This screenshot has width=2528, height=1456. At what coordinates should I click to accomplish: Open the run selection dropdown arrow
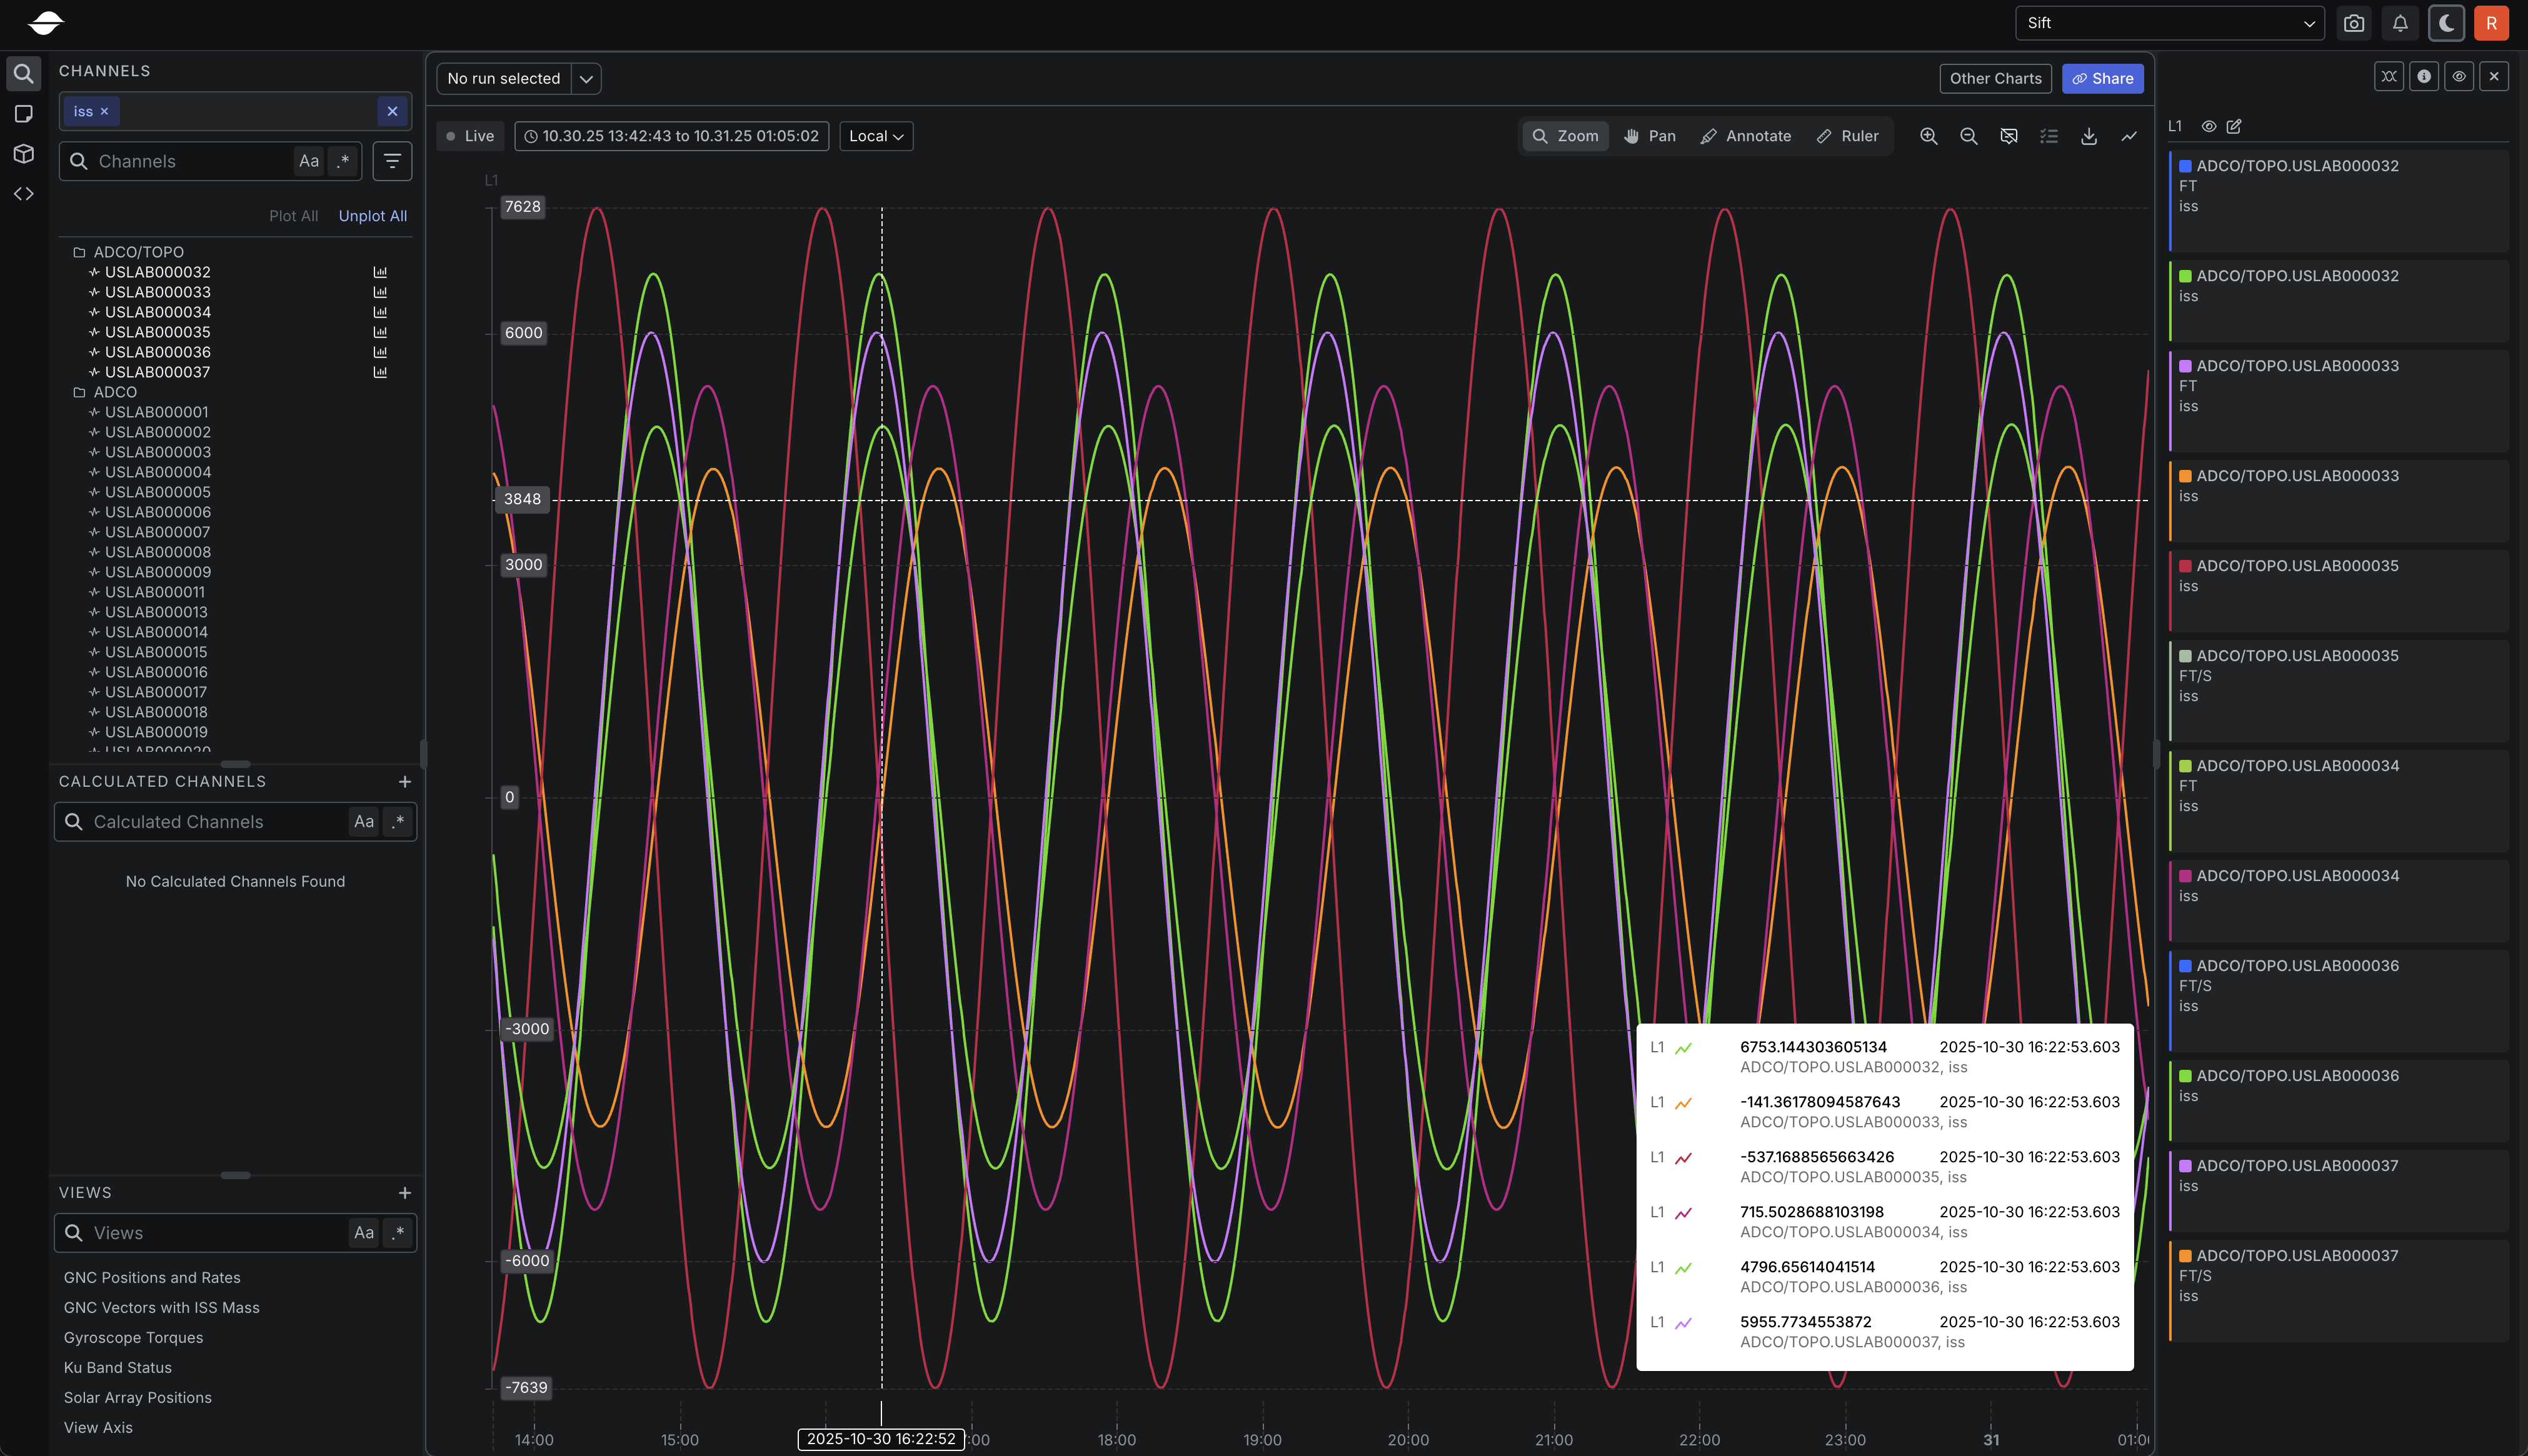586,79
